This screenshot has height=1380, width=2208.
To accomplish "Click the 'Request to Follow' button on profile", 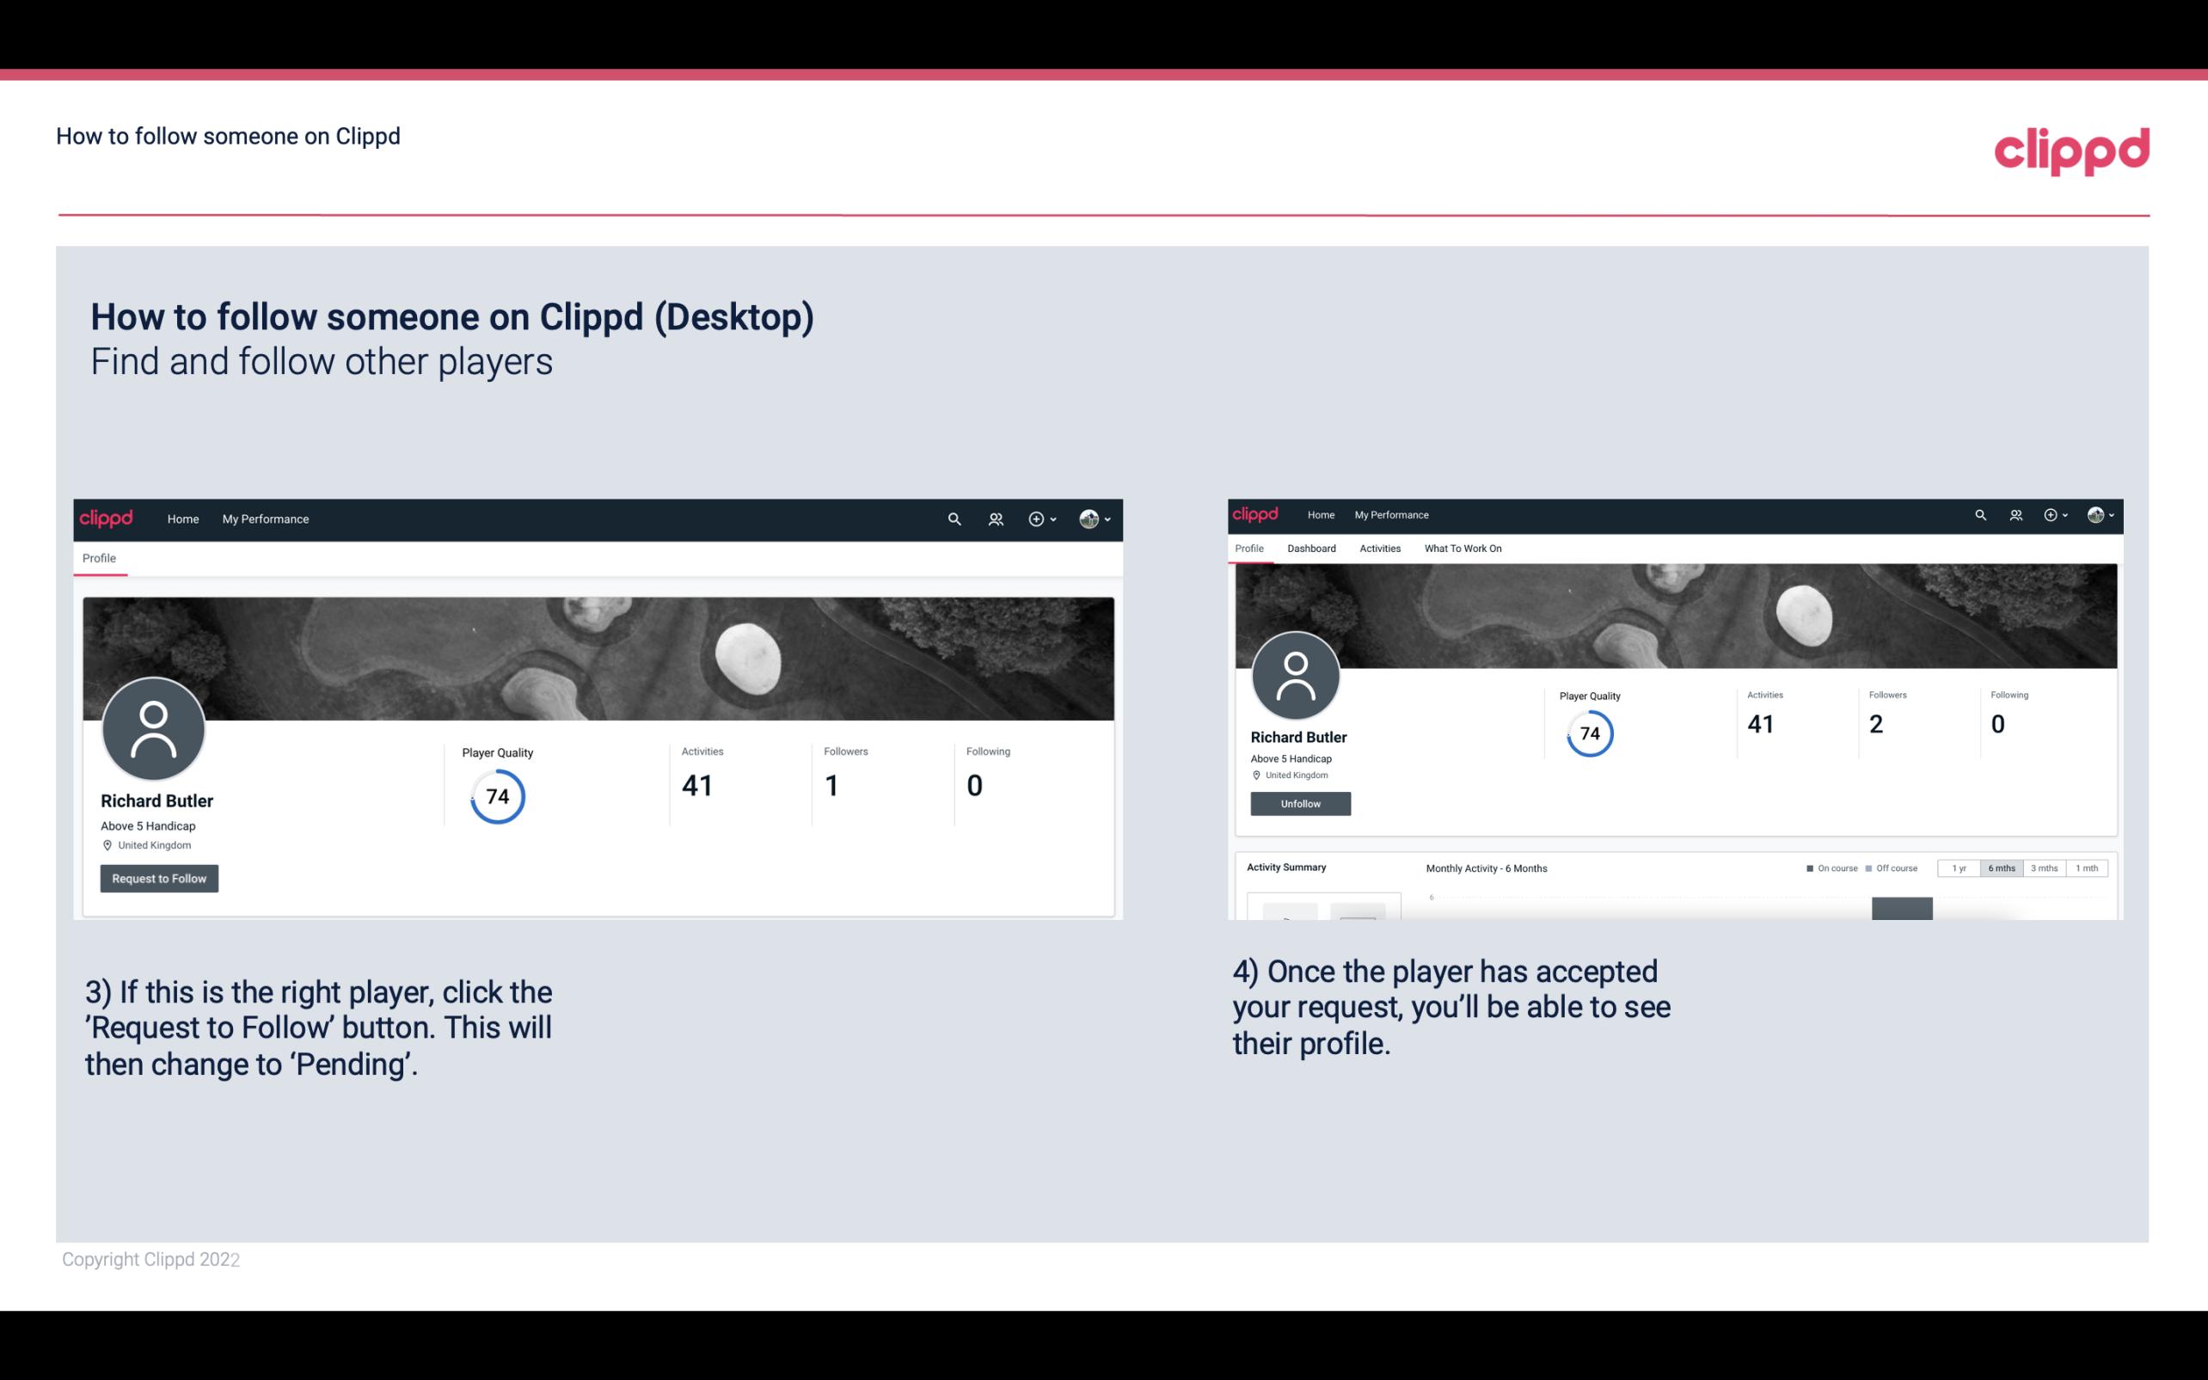I will click(159, 878).
